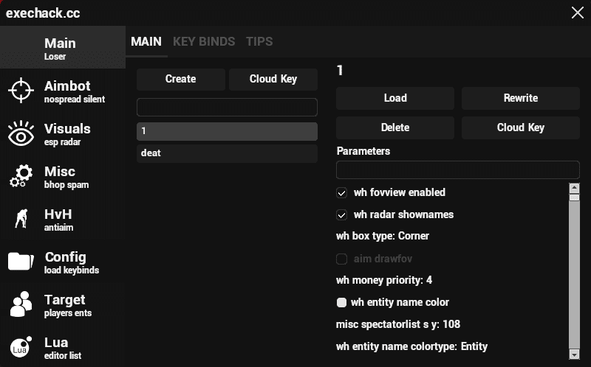591x367 pixels.
Task: Pick the wh entity name color swatch
Action: 341,302
